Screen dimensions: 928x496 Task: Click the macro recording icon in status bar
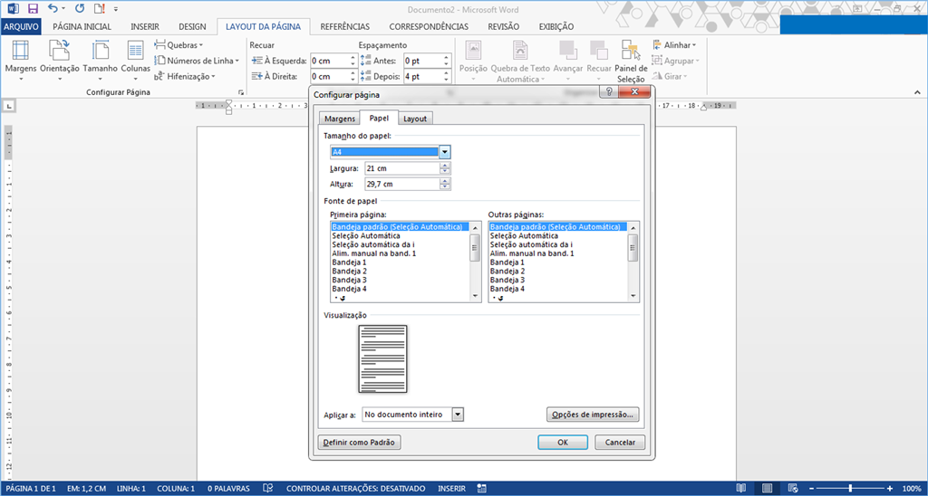click(482, 489)
